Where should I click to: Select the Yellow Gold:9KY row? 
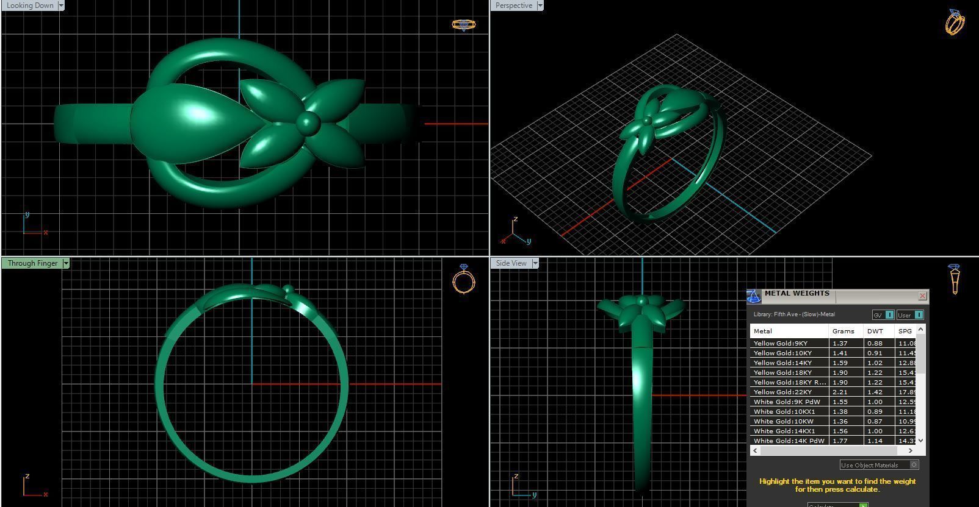pyautogui.click(x=833, y=343)
